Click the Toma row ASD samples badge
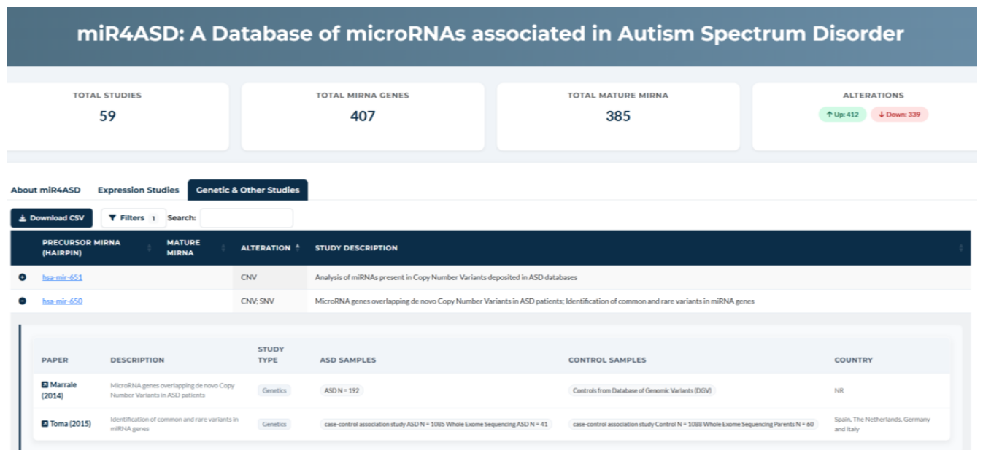 click(436, 424)
